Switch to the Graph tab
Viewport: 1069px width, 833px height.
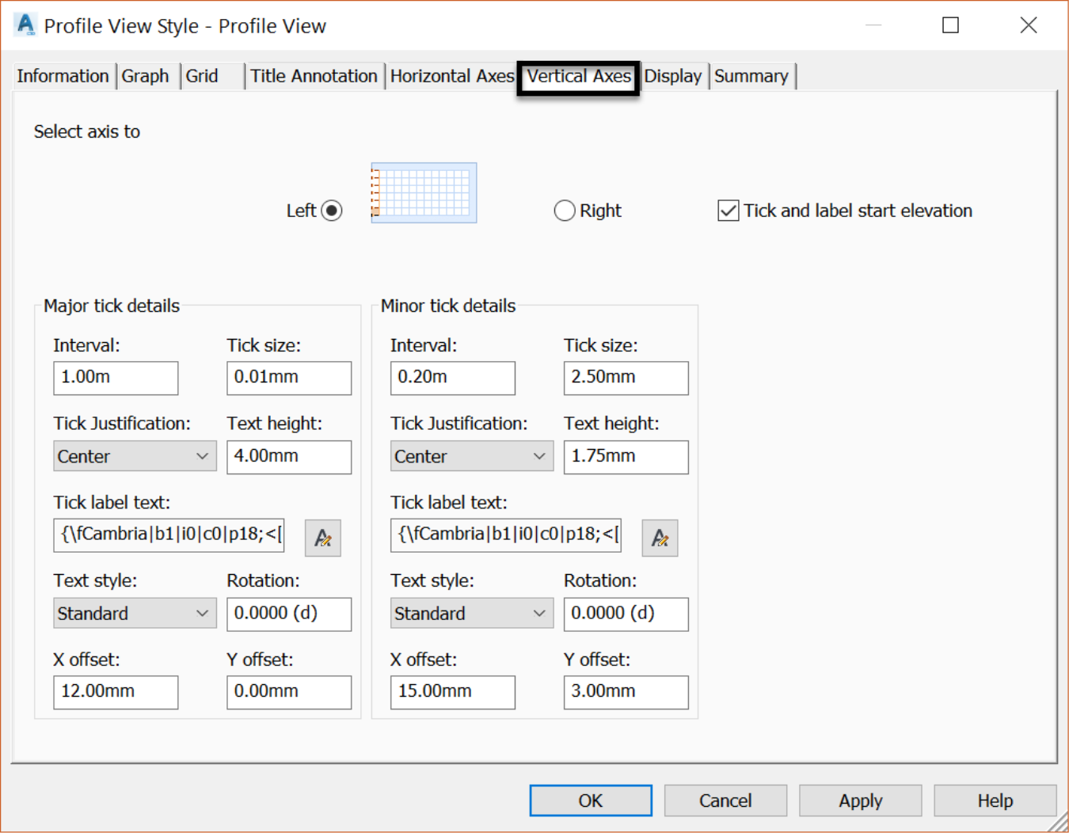[x=146, y=76]
